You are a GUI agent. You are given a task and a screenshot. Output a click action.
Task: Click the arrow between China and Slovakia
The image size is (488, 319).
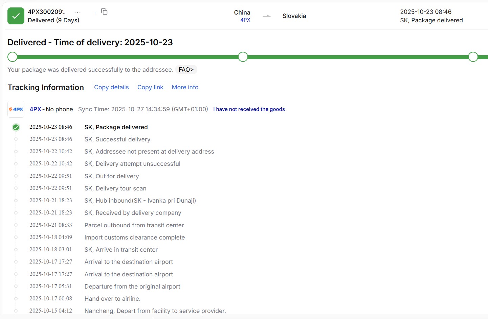pyautogui.click(x=267, y=16)
